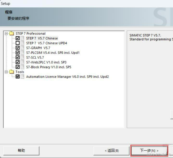Select STEP 7 V5.7 Chinese UPD4 label
The image size is (173, 158).
tap(47, 43)
